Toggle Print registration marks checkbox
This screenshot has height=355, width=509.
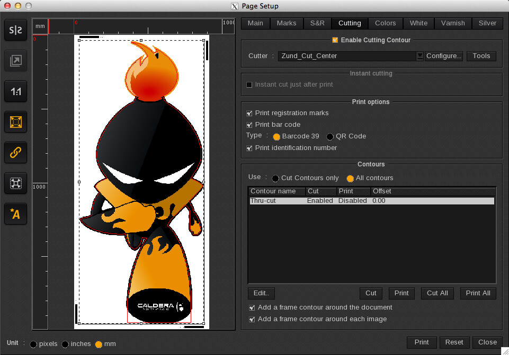coord(249,114)
